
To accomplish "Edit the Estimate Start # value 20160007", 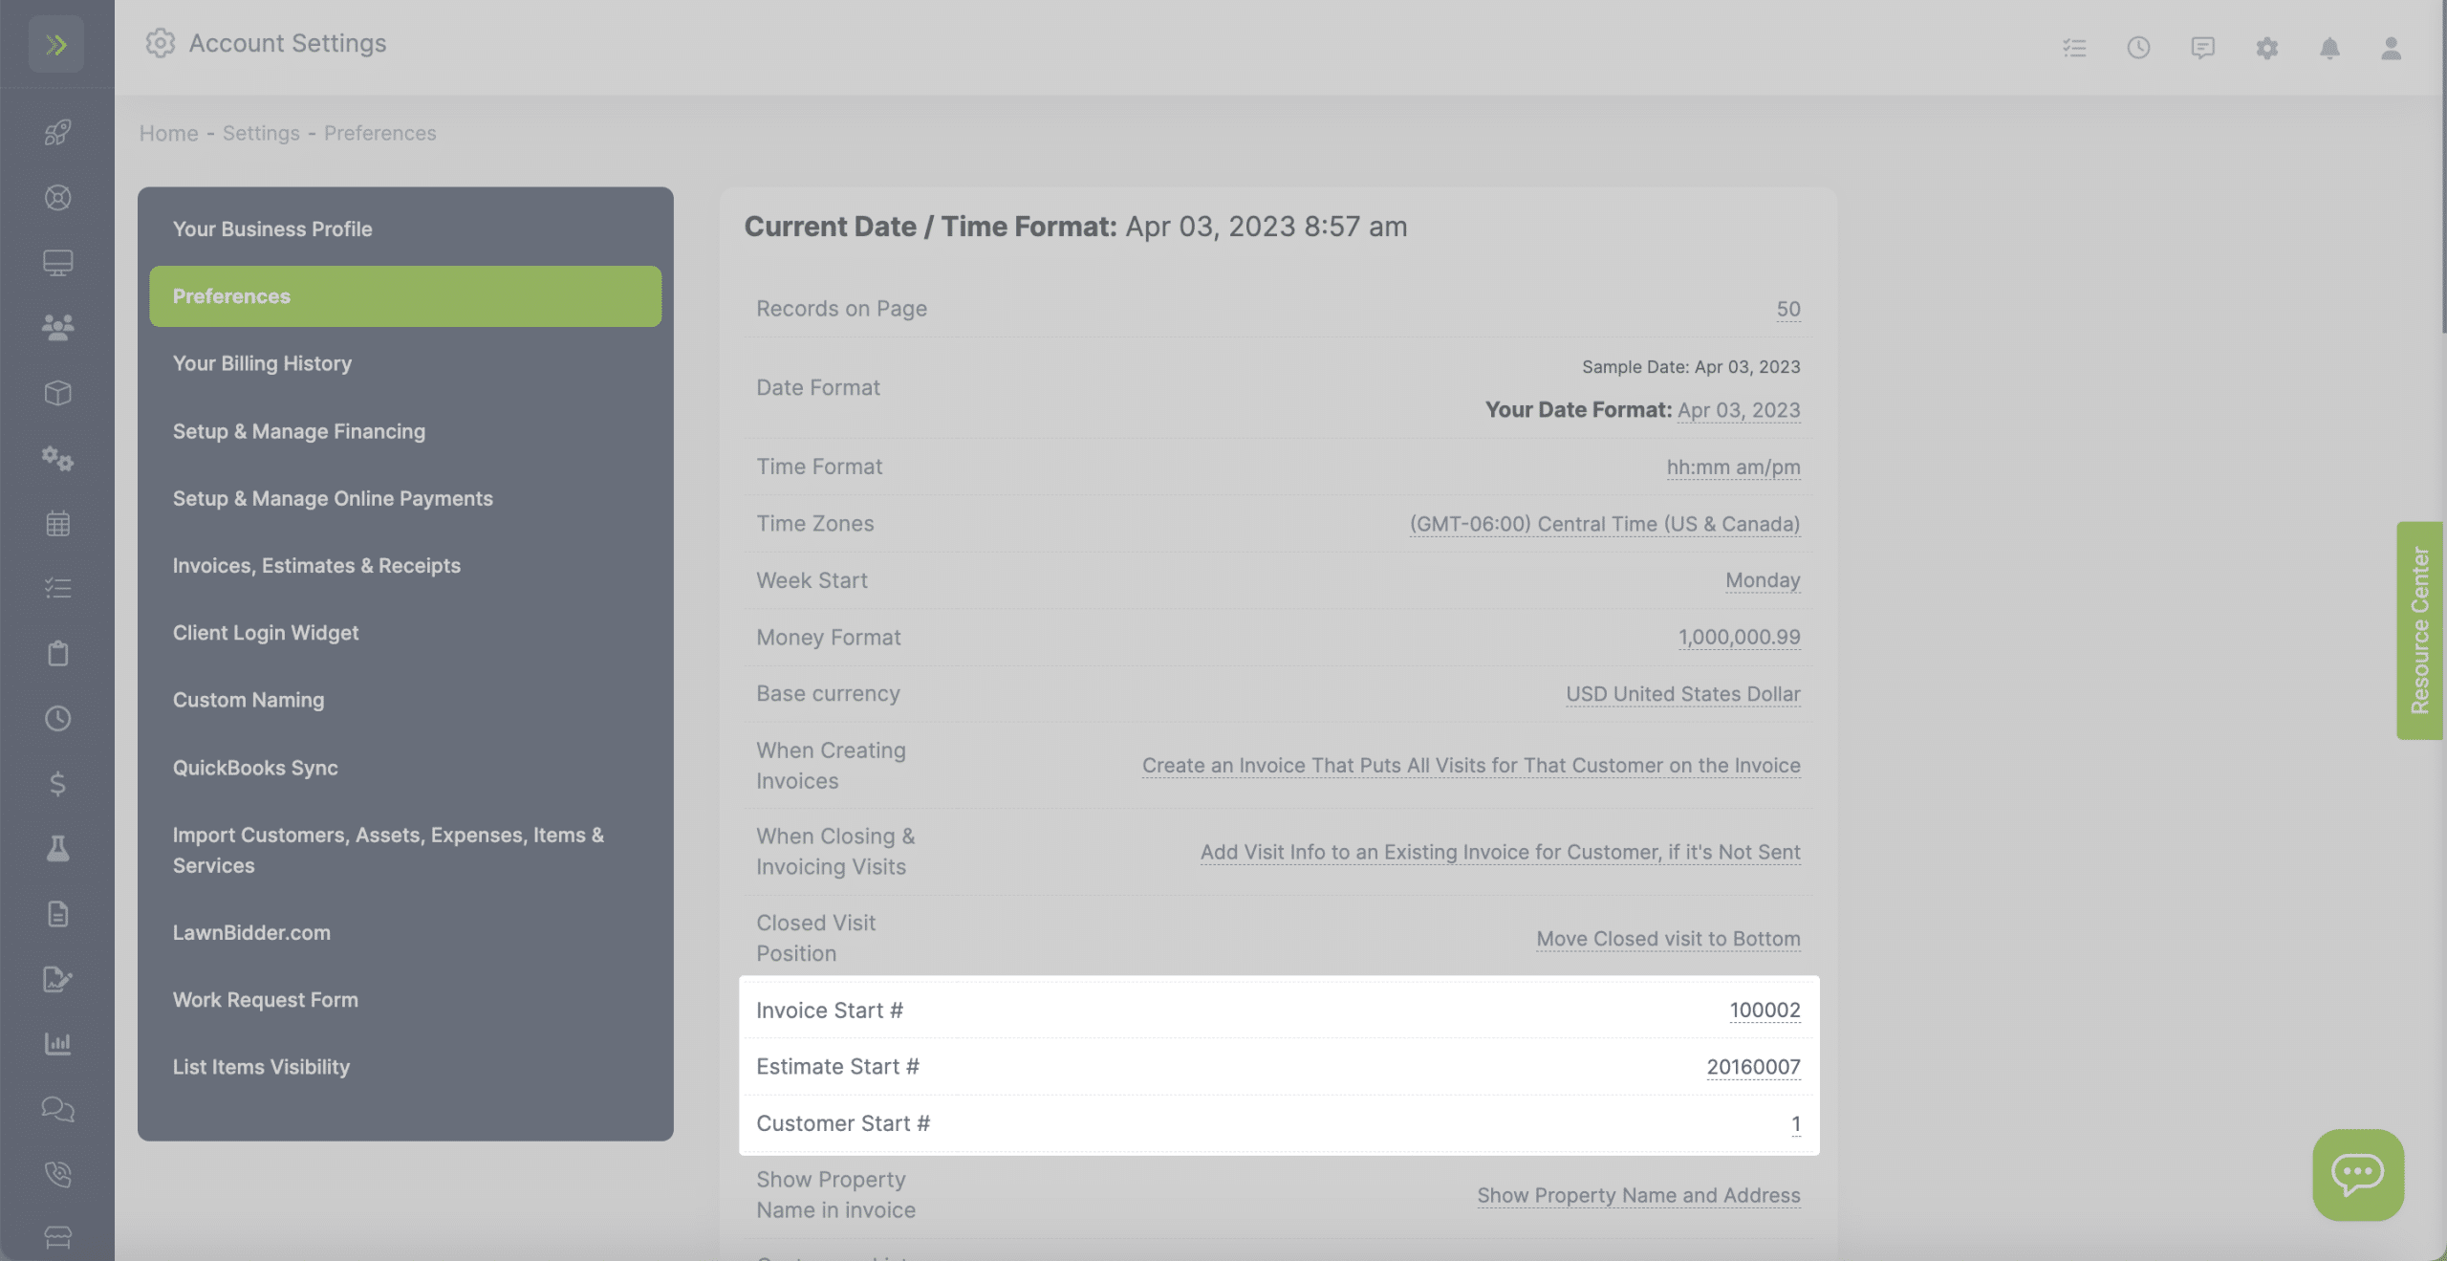I will click(x=1753, y=1067).
